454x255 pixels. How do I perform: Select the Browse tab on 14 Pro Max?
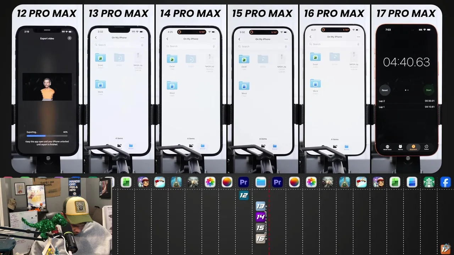tap(203, 147)
